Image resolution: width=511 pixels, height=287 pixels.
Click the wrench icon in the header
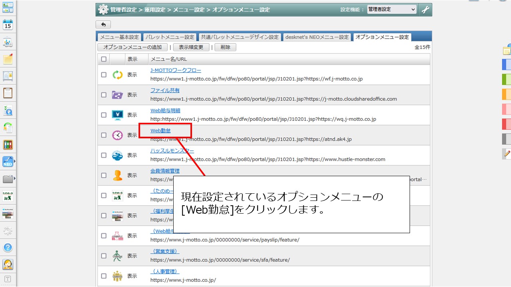click(426, 10)
